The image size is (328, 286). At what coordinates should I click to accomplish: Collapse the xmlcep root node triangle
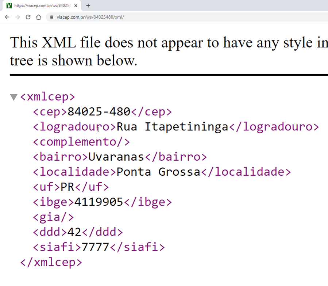(14, 97)
